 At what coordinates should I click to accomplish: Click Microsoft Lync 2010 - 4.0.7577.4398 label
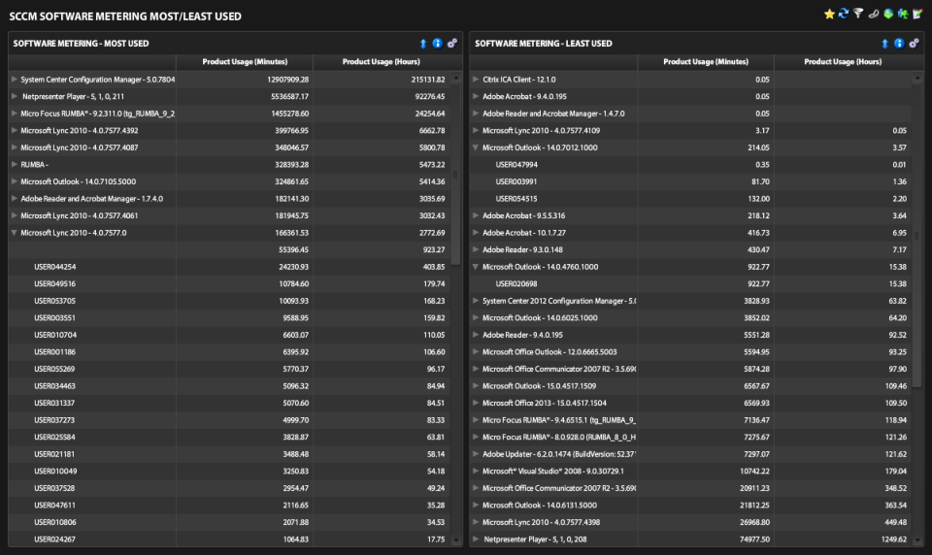pos(541,522)
